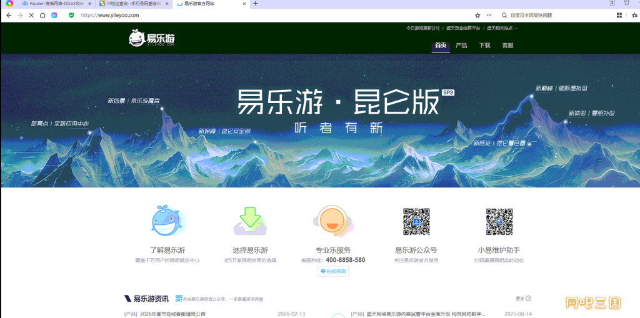The height and width of the screenshot is (318, 640).
Task: Click the 在线咨询 button
Action: pyautogui.click(x=333, y=271)
